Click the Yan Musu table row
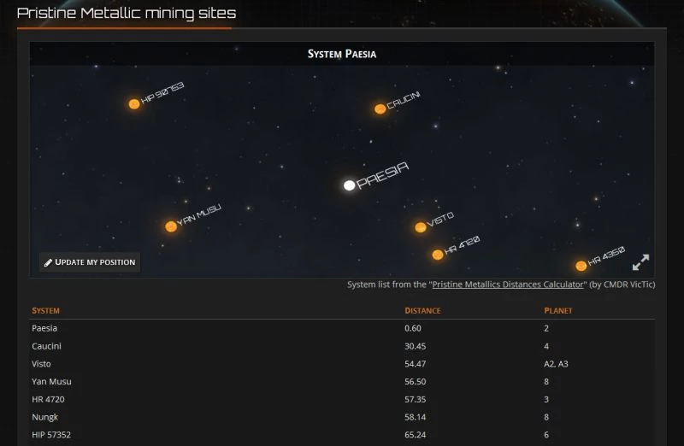The image size is (684, 446). (x=50, y=382)
